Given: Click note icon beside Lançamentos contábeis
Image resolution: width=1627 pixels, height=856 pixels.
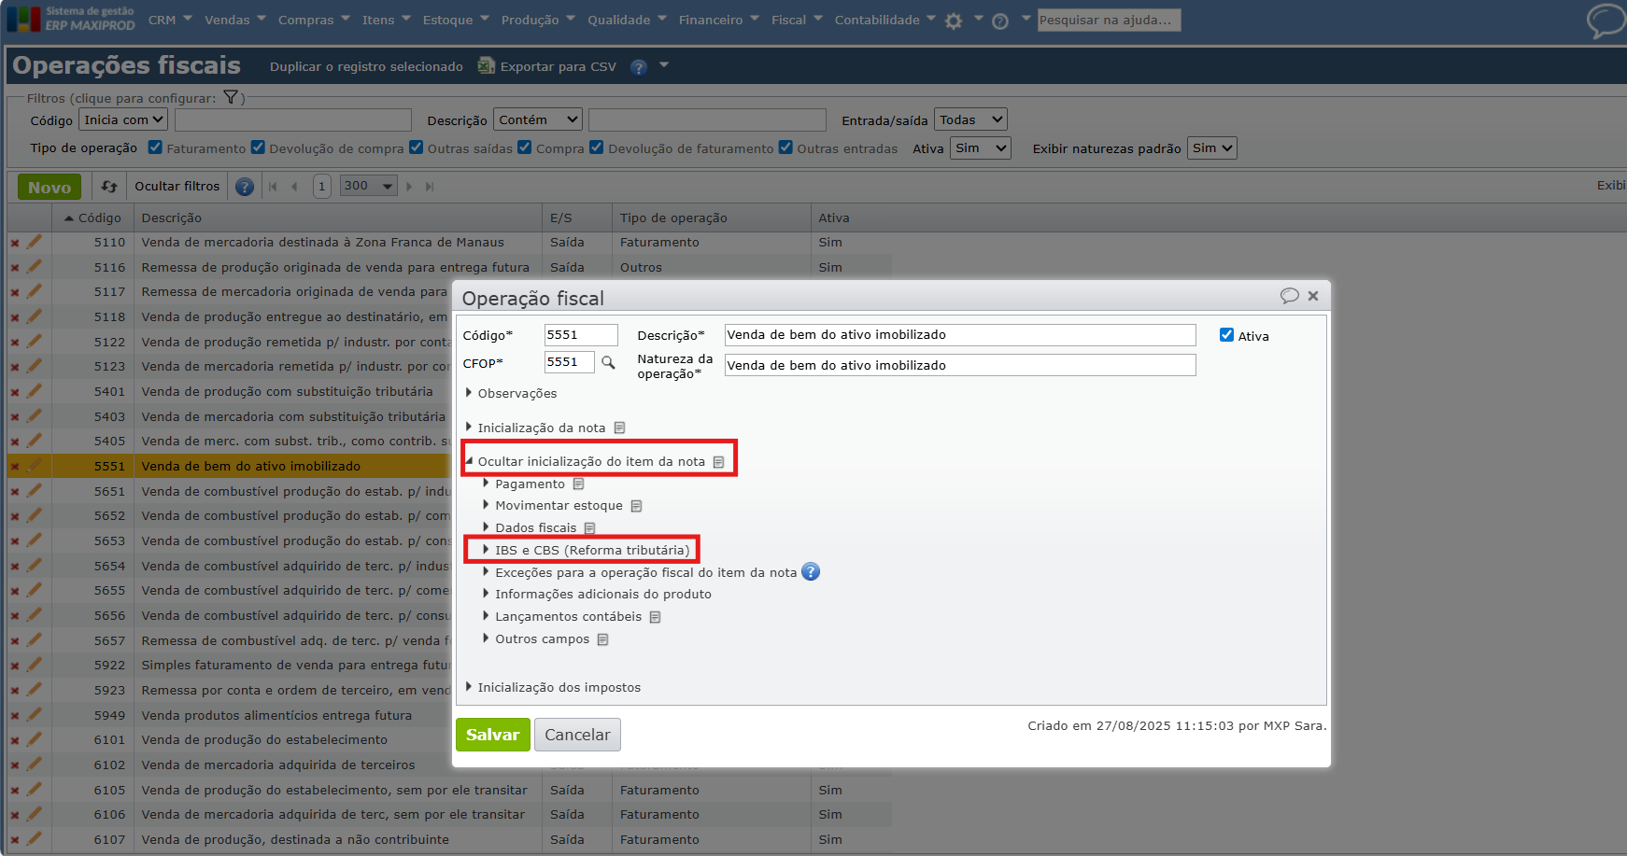Looking at the screenshot, I should click(656, 617).
